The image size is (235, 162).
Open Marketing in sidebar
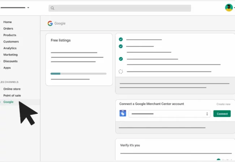pos(10,55)
